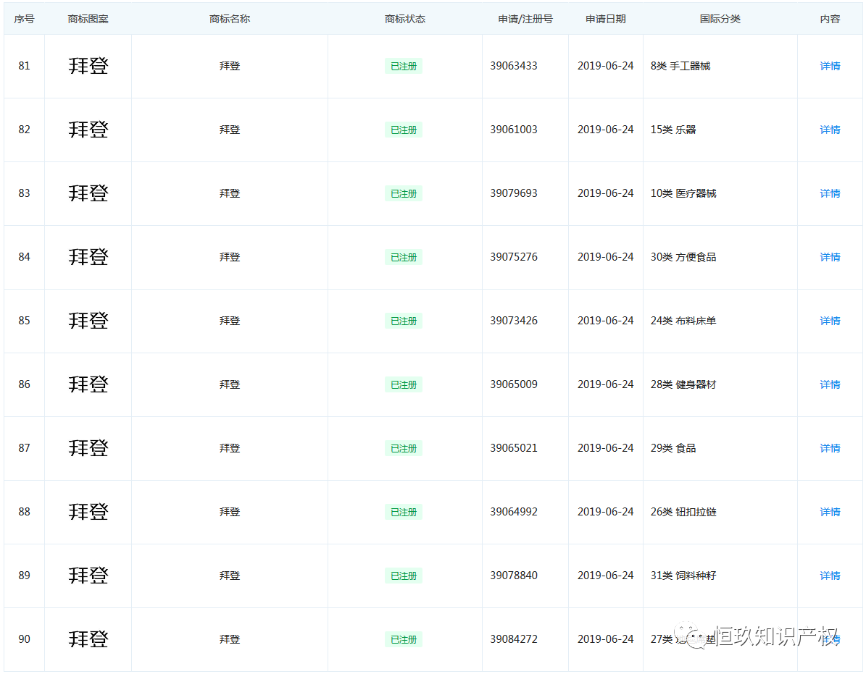Viewport: 866px width, 674px height.
Task: Click the 已注册 status badge in row 87
Action: click(x=404, y=448)
